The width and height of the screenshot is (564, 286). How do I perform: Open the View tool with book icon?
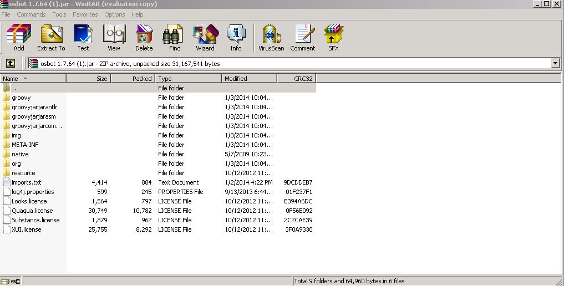pos(114,37)
